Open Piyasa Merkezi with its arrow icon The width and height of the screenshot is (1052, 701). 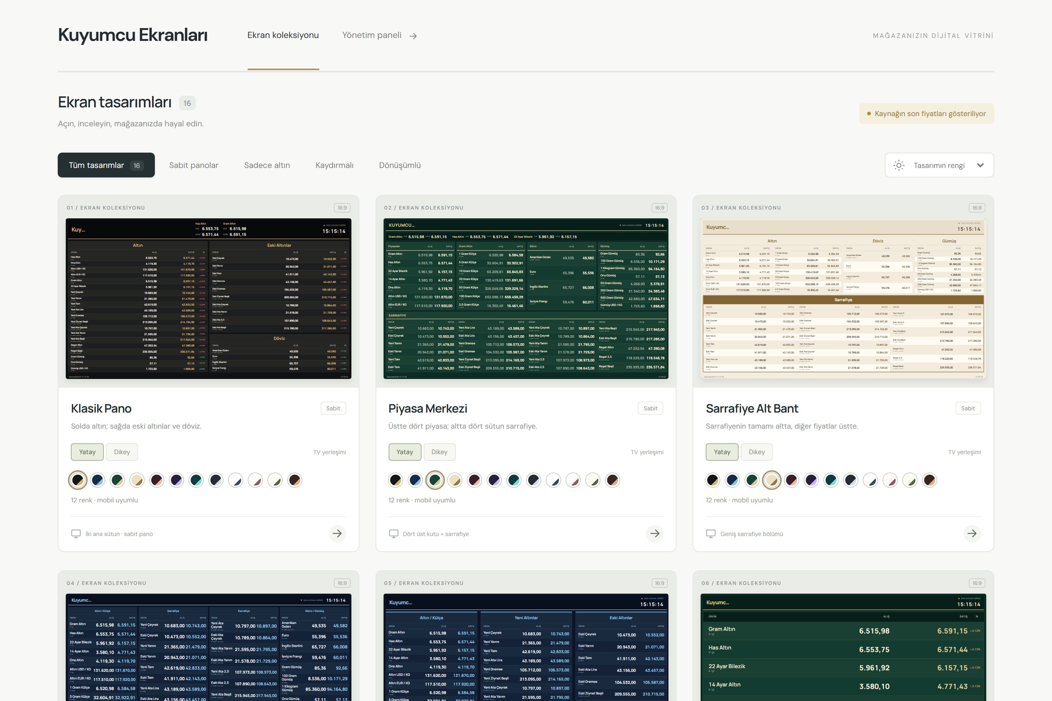pos(654,533)
